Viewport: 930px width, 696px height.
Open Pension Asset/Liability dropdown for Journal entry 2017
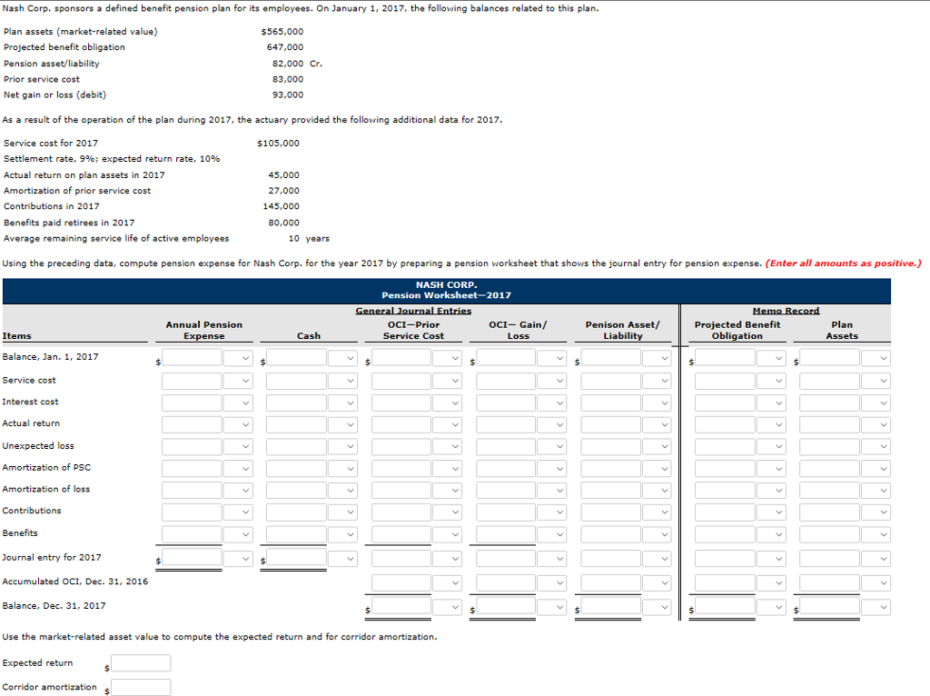tap(658, 558)
